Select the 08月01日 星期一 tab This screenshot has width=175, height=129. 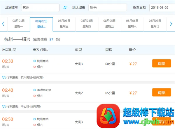pos(19,24)
